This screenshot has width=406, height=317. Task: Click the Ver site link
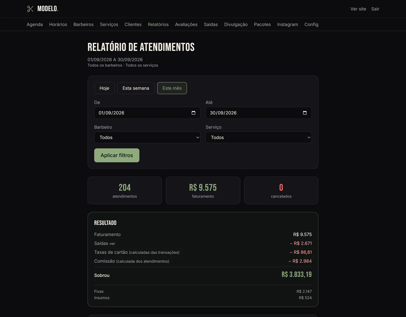tap(358, 9)
